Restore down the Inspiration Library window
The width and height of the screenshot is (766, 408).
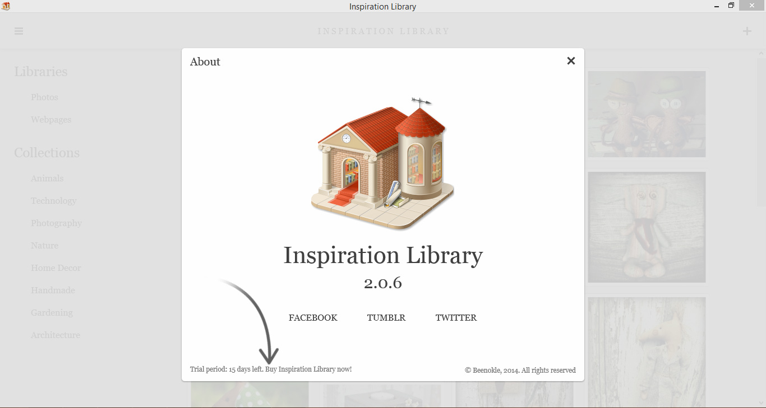click(x=731, y=6)
